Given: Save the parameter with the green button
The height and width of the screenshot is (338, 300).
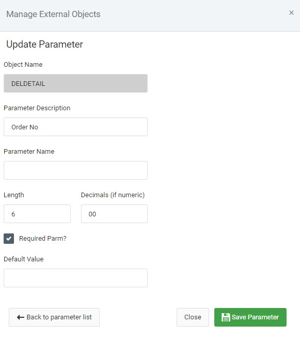Looking at the screenshot, I should click(x=250, y=317).
